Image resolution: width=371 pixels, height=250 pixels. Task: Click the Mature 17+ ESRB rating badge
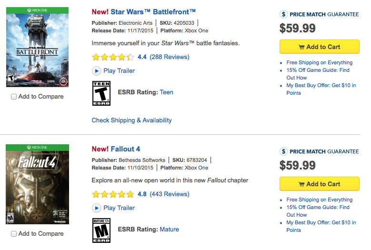click(x=101, y=230)
